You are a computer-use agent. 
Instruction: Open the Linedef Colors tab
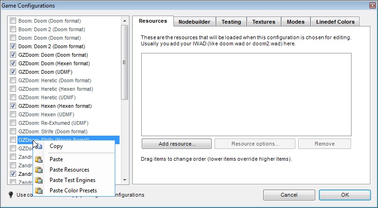[x=335, y=22]
